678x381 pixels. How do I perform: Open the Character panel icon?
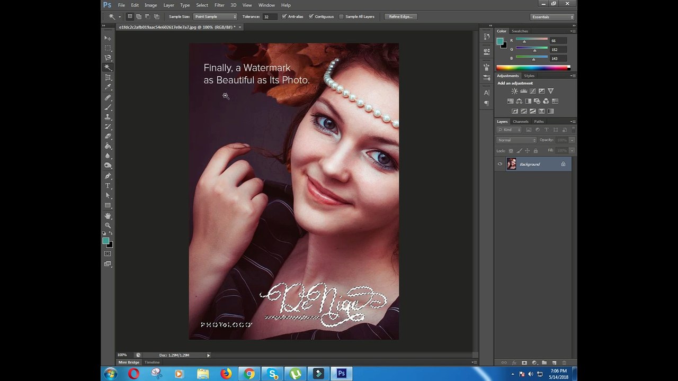coord(487,93)
